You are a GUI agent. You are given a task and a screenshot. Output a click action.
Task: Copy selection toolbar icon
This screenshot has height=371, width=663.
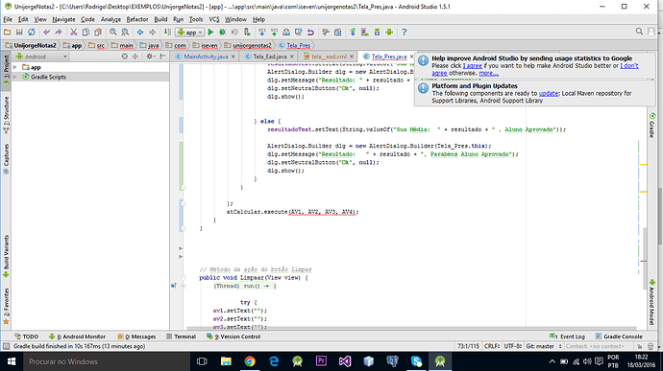click(86, 32)
